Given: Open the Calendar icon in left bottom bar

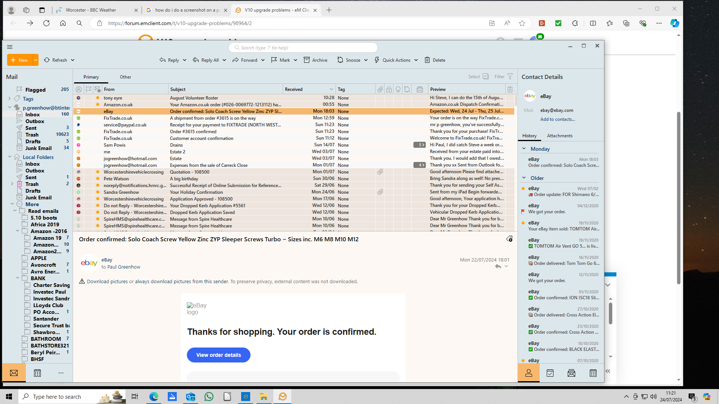Looking at the screenshot, I should 37,373.
